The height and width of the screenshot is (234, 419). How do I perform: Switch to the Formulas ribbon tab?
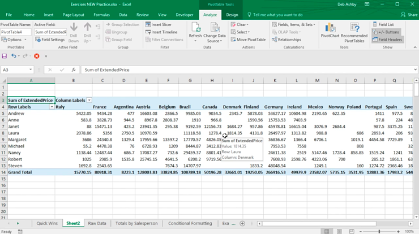click(101, 15)
